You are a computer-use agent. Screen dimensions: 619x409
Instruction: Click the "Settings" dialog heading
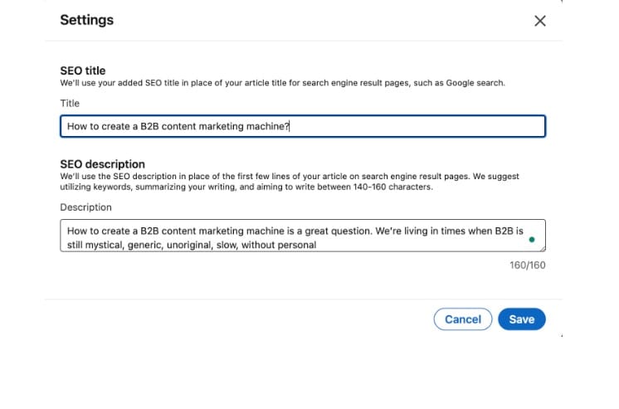tap(87, 20)
